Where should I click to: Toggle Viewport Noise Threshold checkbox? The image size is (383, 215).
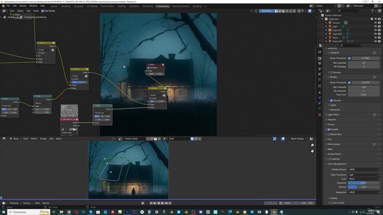tap(349, 59)
